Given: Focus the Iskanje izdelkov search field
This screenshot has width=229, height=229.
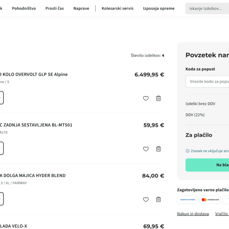Looking at the screenshot, I should click(x=207, y=9).
